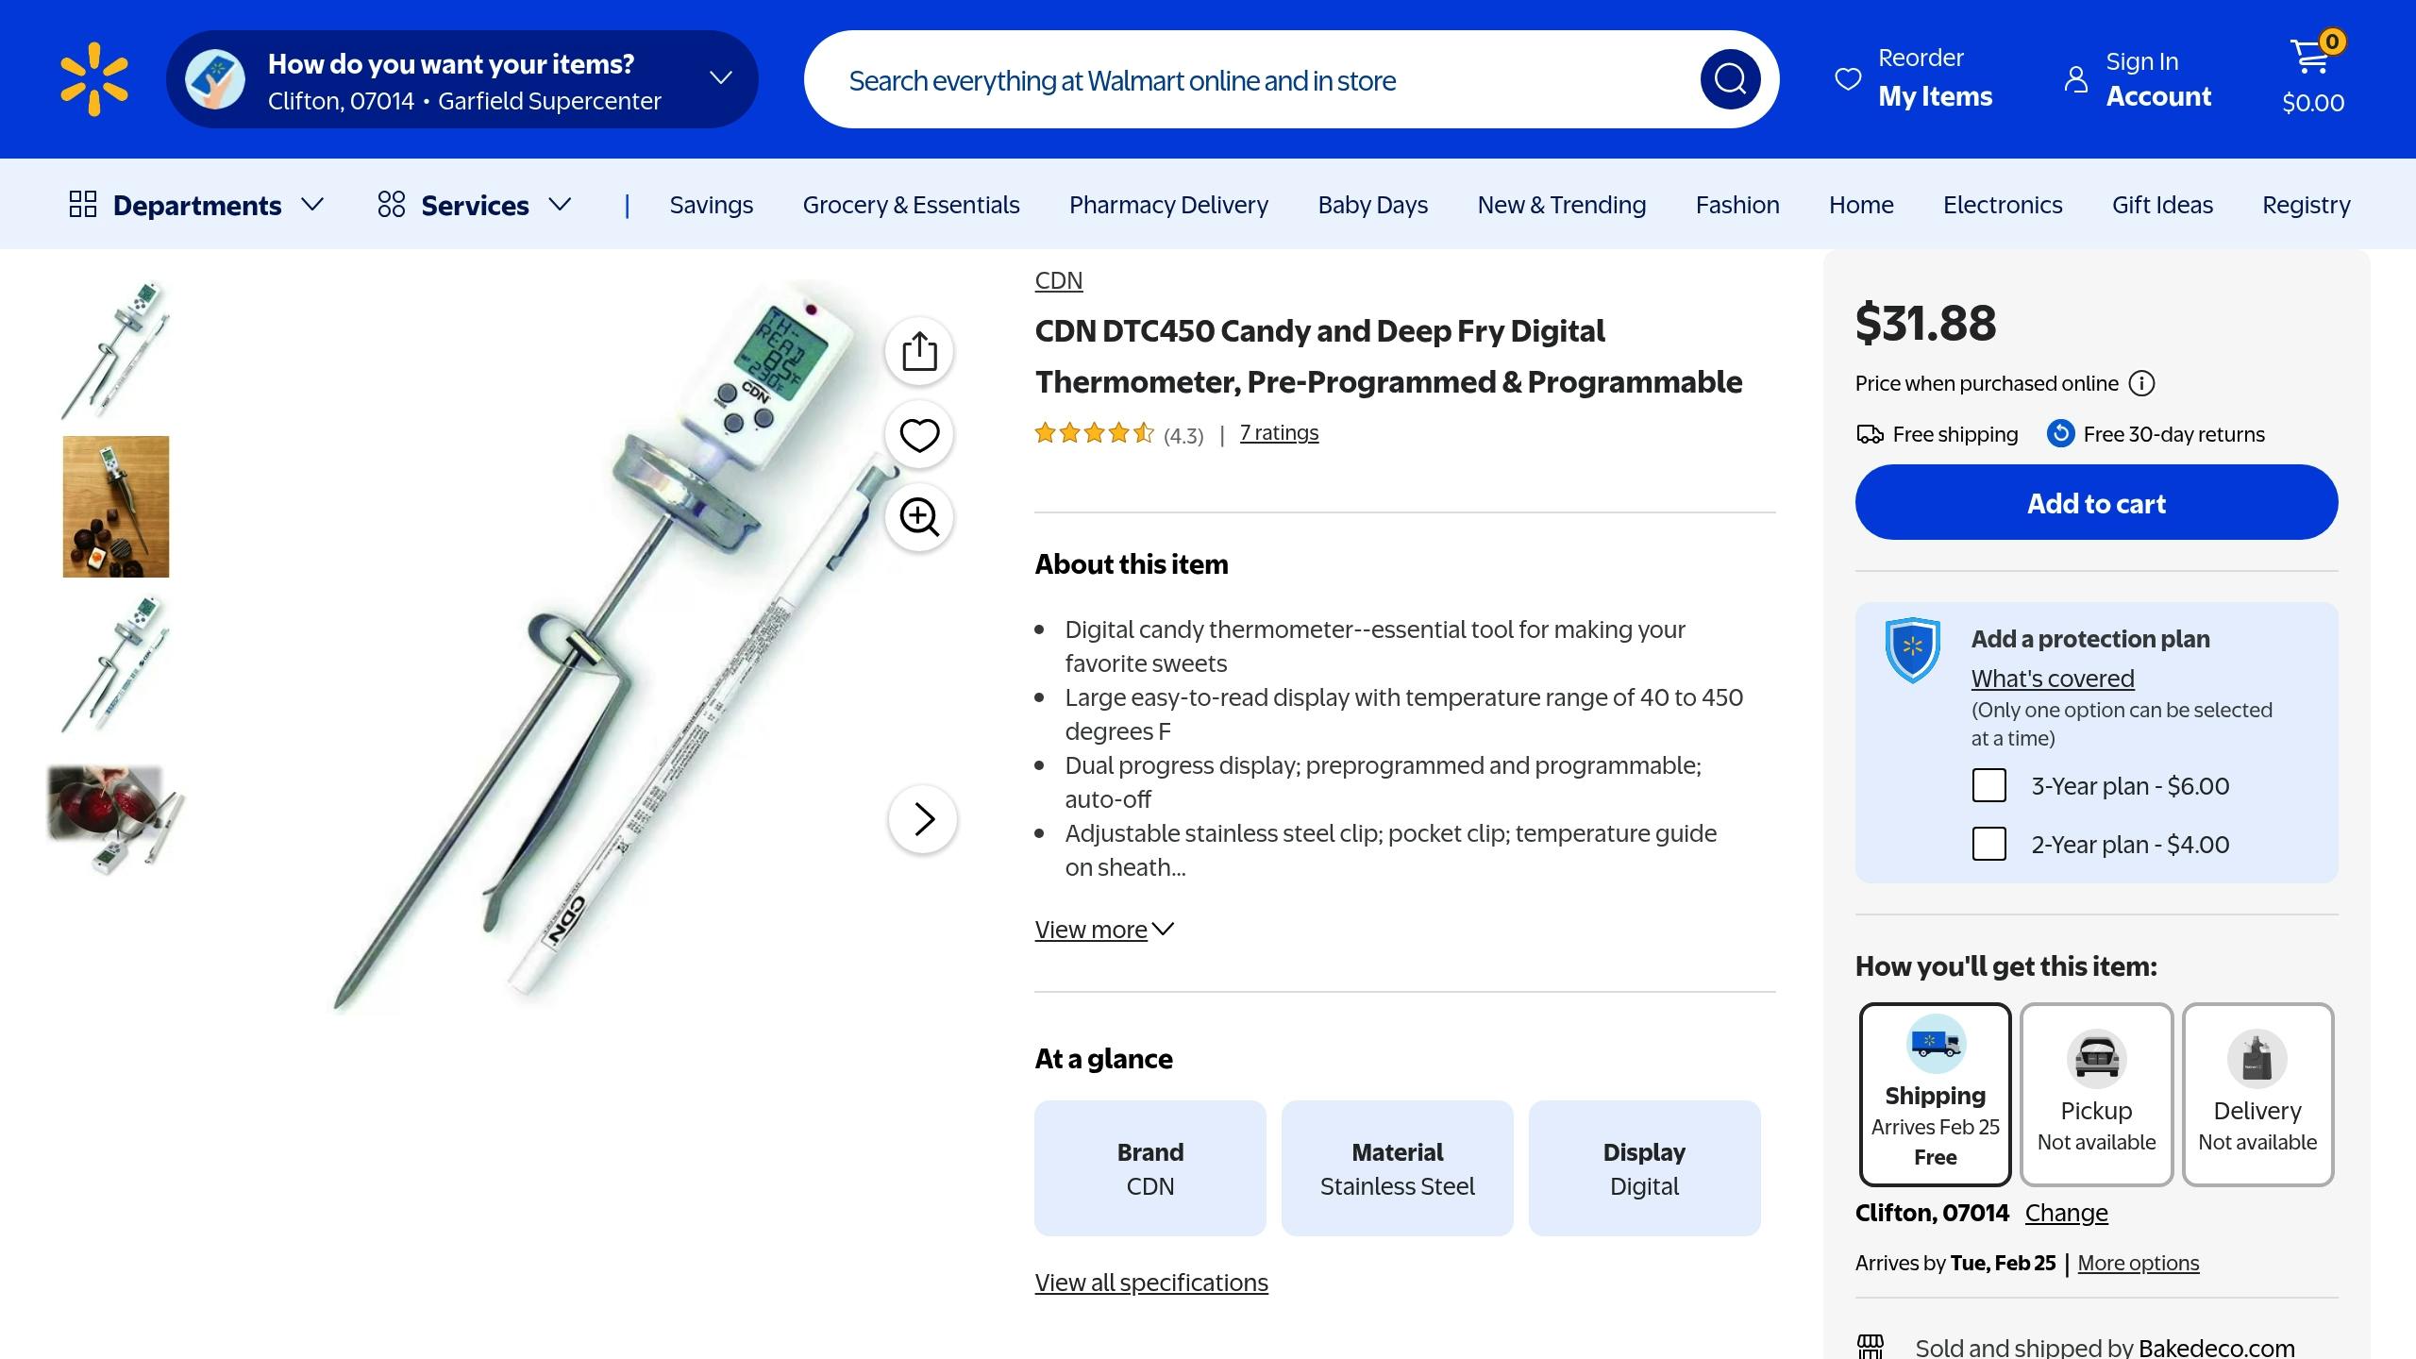Image resolution: width=2416 pixels, height=1359 pixels.
Task: Click More options delivery link
Action: tap(2139, 1263)
